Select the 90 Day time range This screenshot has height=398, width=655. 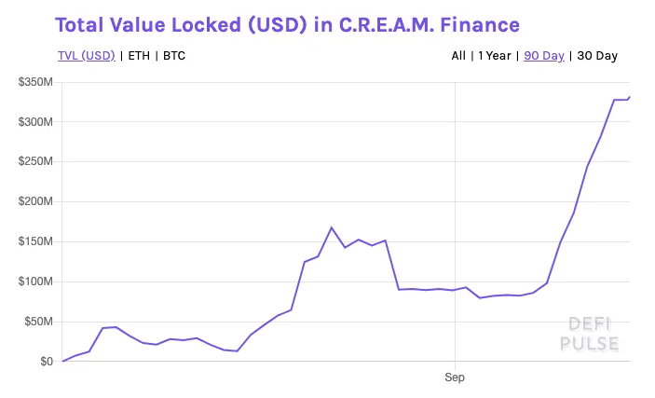pos(544,56)
